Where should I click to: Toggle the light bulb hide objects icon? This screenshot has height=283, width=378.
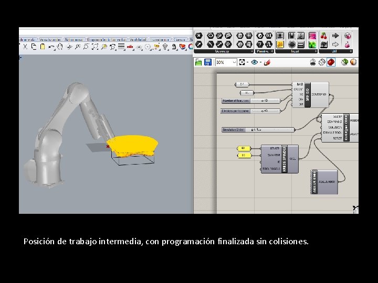click(165, 47)
